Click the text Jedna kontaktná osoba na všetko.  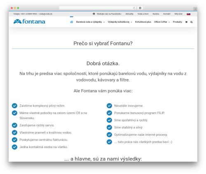click(44, 147)
